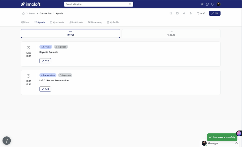Click the share arrow icon
This screenshot has height=147, width=242.
184,13
